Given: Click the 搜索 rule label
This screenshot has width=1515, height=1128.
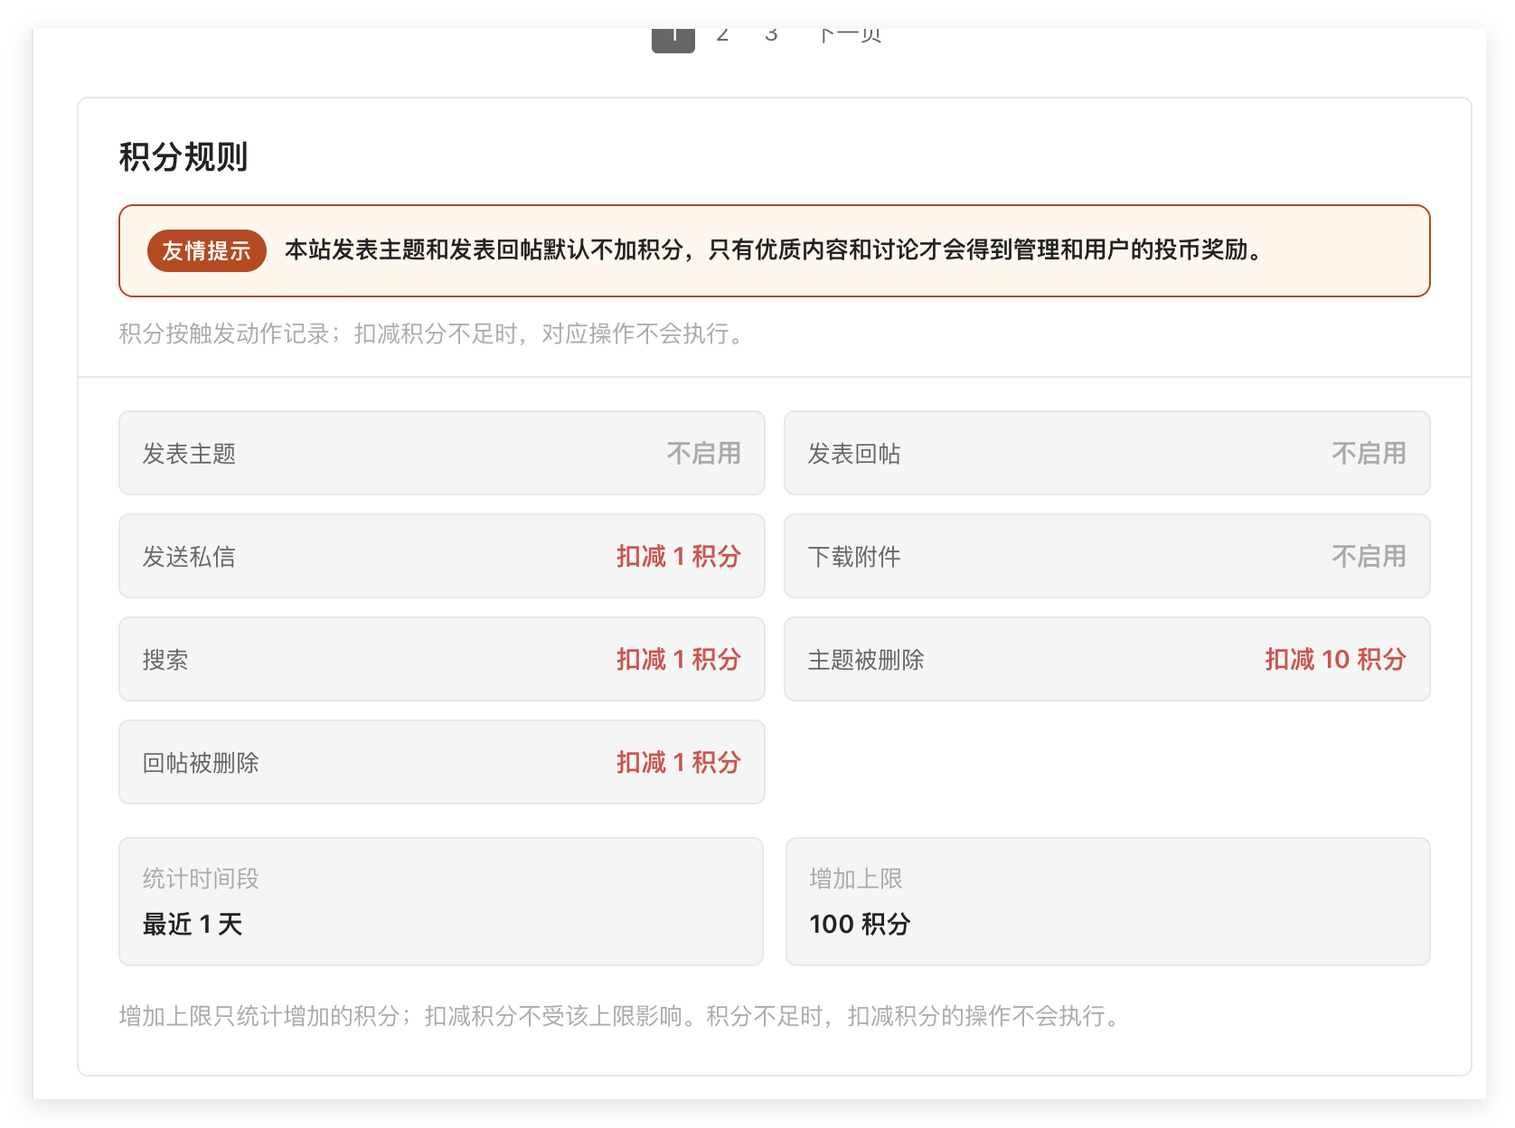Looking at the screenshot, I should [x=165, y=659].
